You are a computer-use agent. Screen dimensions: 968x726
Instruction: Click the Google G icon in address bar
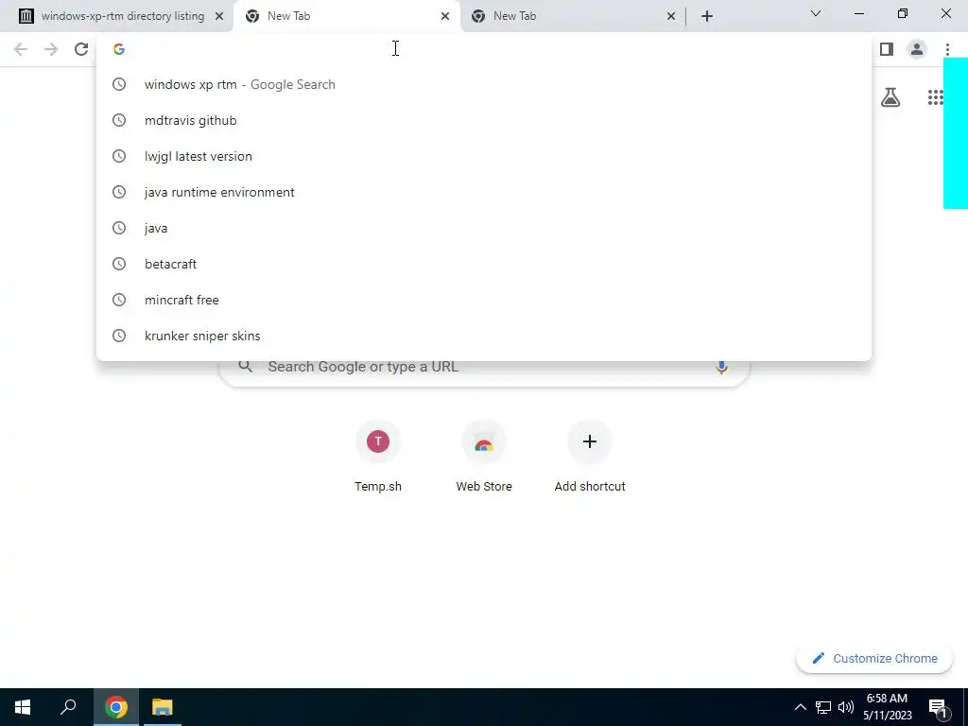pyautogui.click(x=119, y=49)
